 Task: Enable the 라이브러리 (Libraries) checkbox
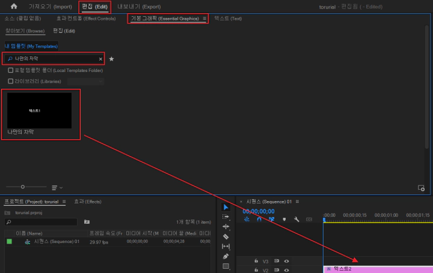(10, 81)
